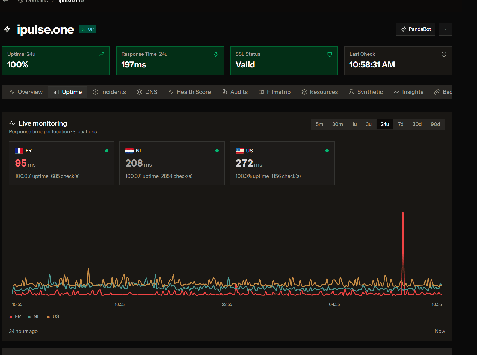Click the ipulse.one breadcrumb item
The width and height of the screenshot is (477, 355).
[x=71, y=1]
